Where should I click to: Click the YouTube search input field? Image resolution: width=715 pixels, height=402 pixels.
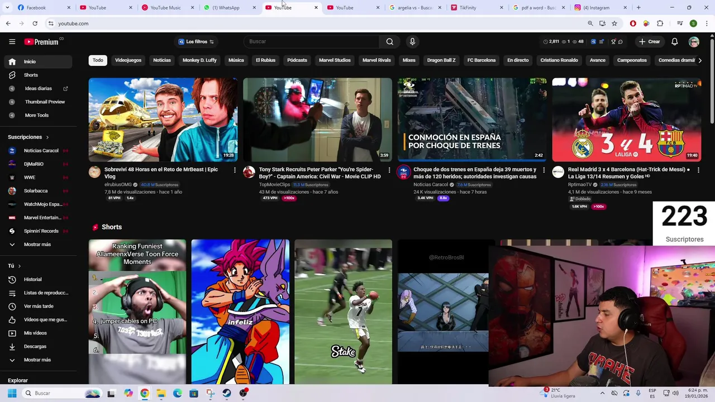coord(312,41)
